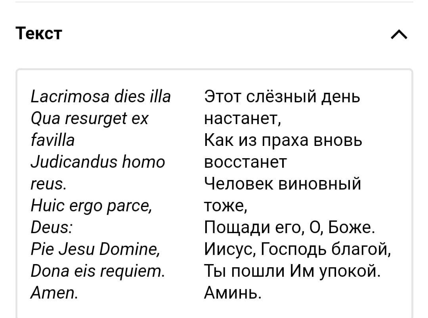
Task: Click the Russian word 'Аминь.'
Action: pos(233,293)
